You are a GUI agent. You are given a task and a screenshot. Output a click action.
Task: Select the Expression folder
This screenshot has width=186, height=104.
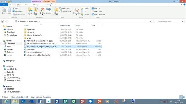coord(31,29)
